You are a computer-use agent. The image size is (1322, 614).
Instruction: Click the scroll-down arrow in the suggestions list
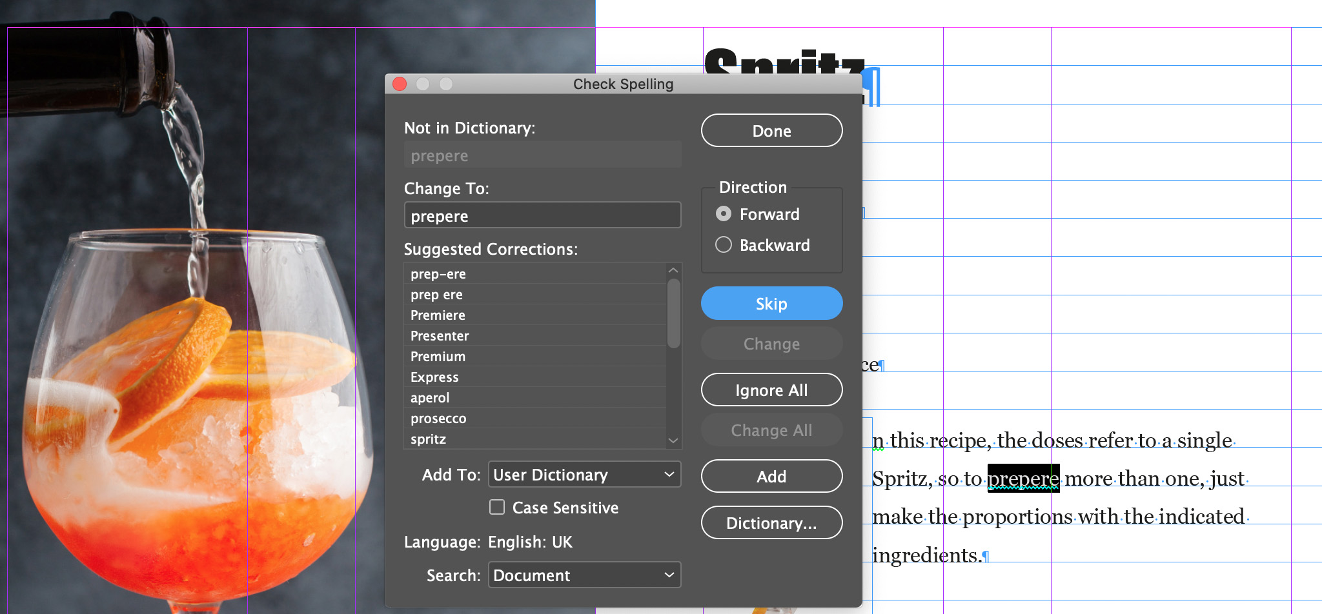coord(674,441)
